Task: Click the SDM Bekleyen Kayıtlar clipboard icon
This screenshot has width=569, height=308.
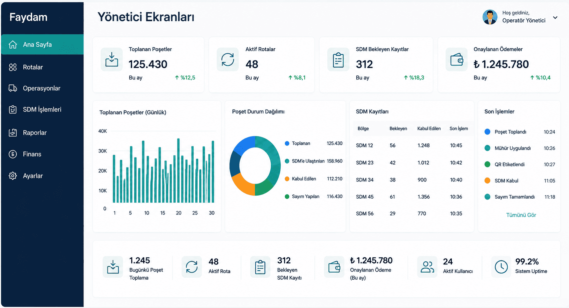Action: [x=338, y=59]
